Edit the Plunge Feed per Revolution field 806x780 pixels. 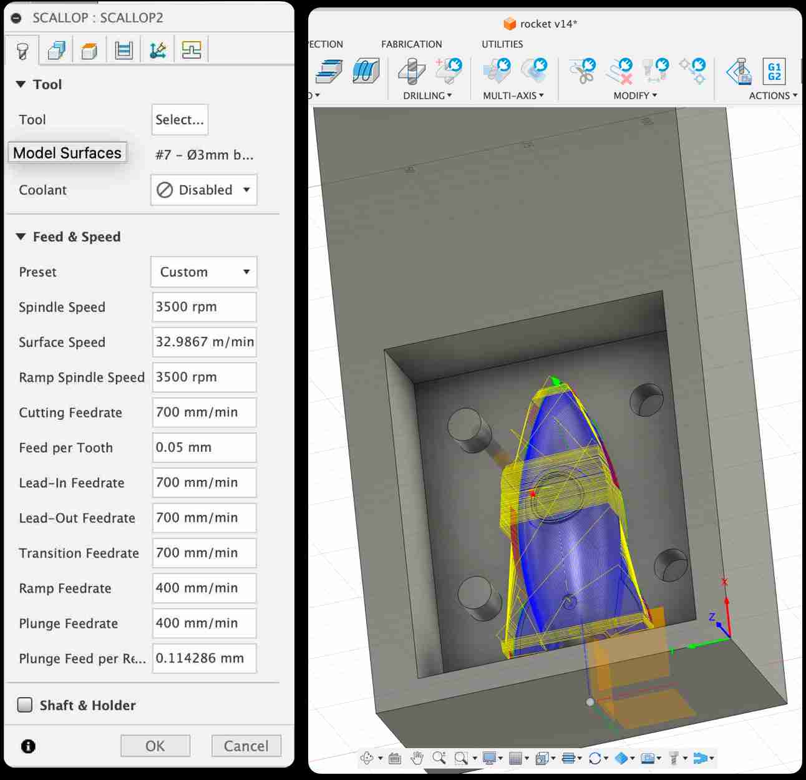point(204,658)
